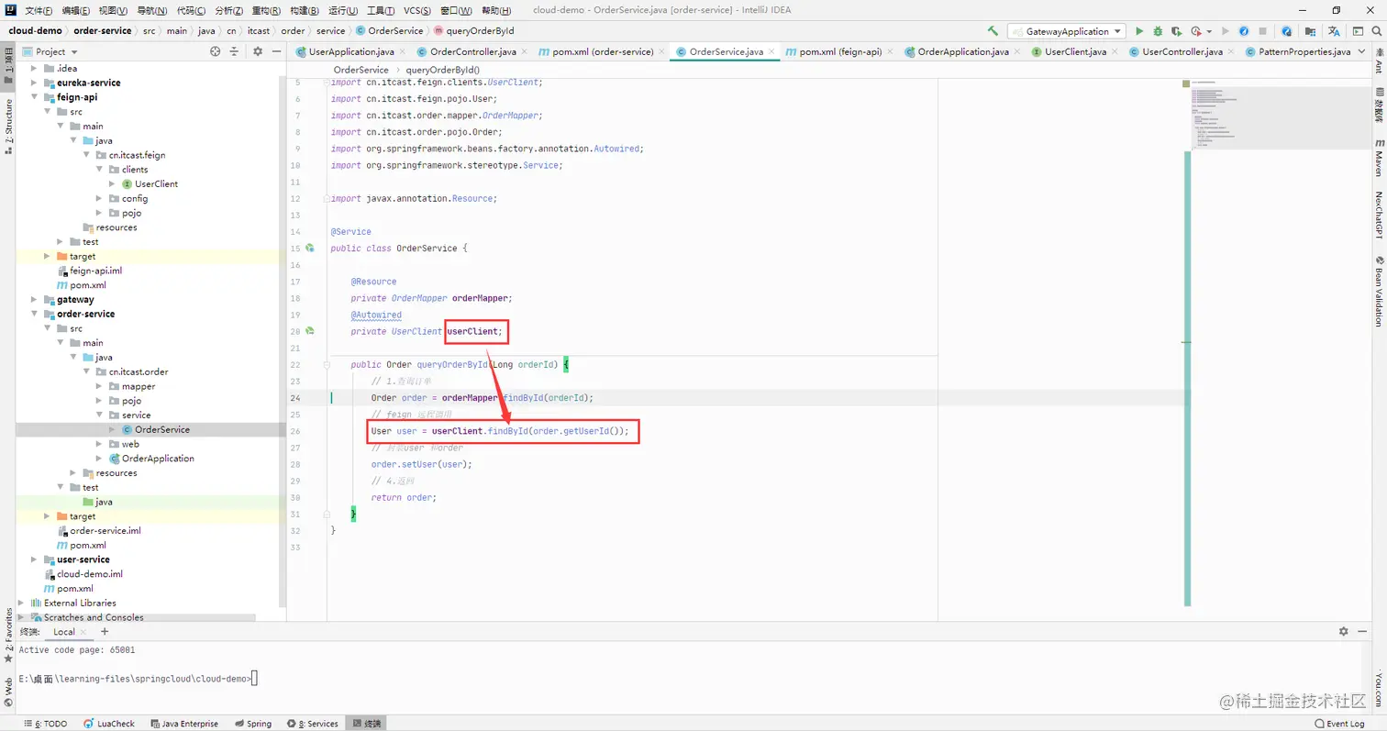The height and width of the screenshot is (731, 1387).
Task: Click the bean gutter icon beside userClient field
Action: (311, 331)
